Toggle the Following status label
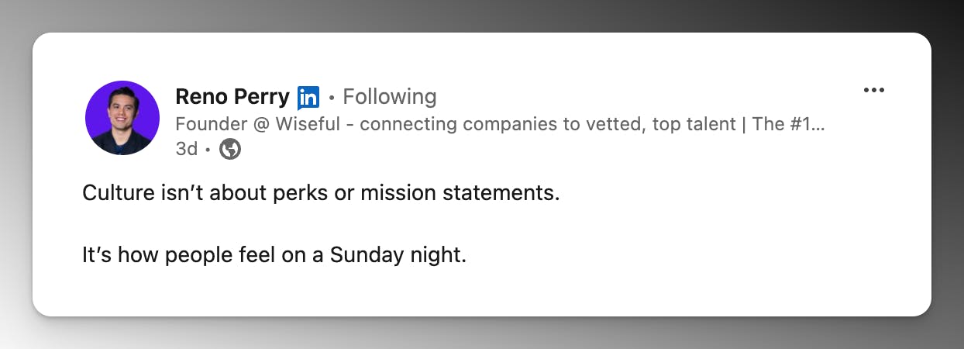Viewport: 964px width, 349px height. click(389, 97)
